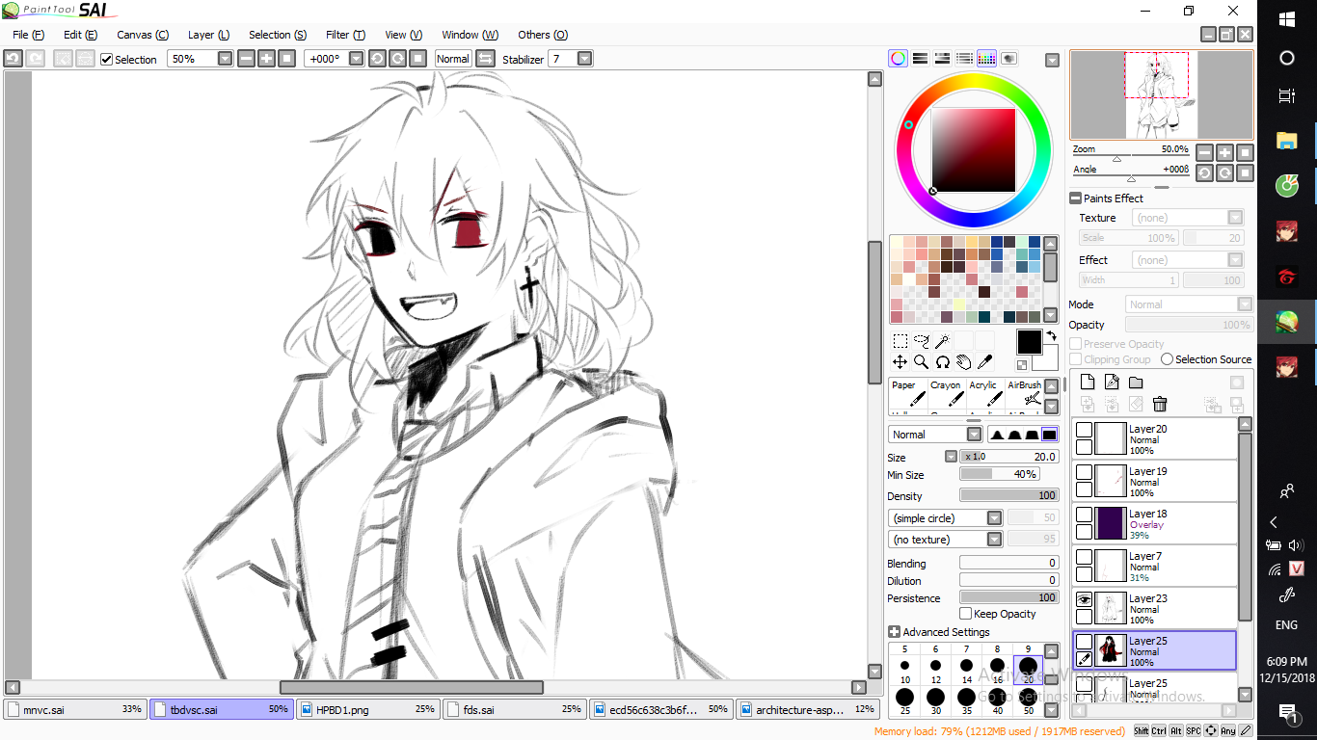This screenshot has width=1317, height=740.
Task: Zoom out with toolbar minus button
Action: (247, 59)
